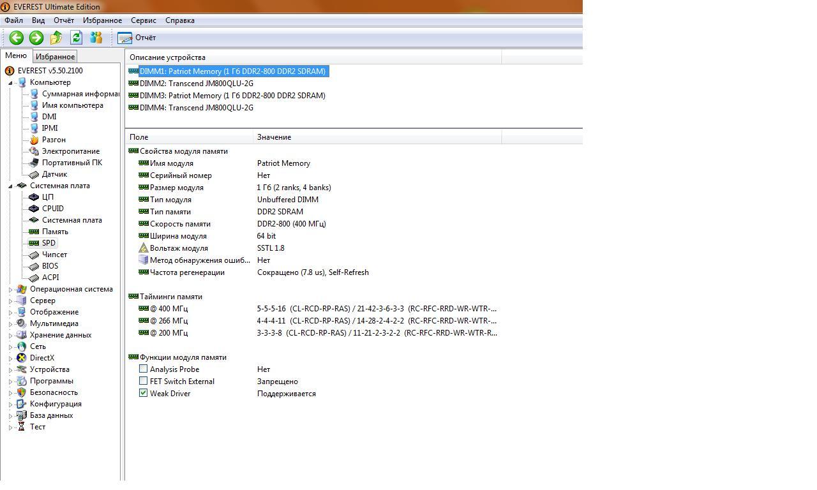817x490 pixels.
Task: Expand the Программы tree node
Action: (x=10, y=382)
